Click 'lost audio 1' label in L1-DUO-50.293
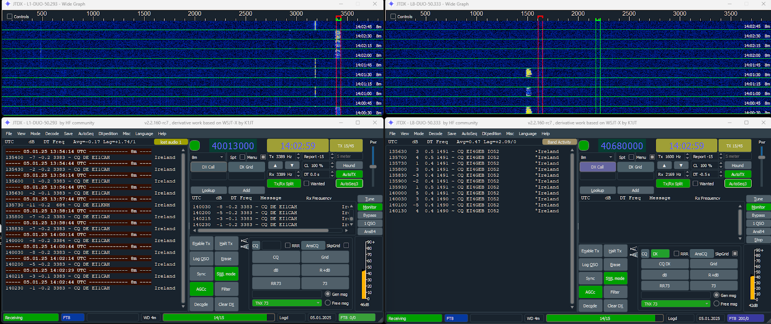The width and height of the screenshot is (771, 324). tap(171, 142)
